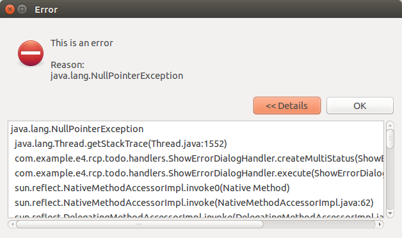Select the java.lang.NullPointerException line in details
The height and width of the screenshot is (238, 402).
pos(77,129)
